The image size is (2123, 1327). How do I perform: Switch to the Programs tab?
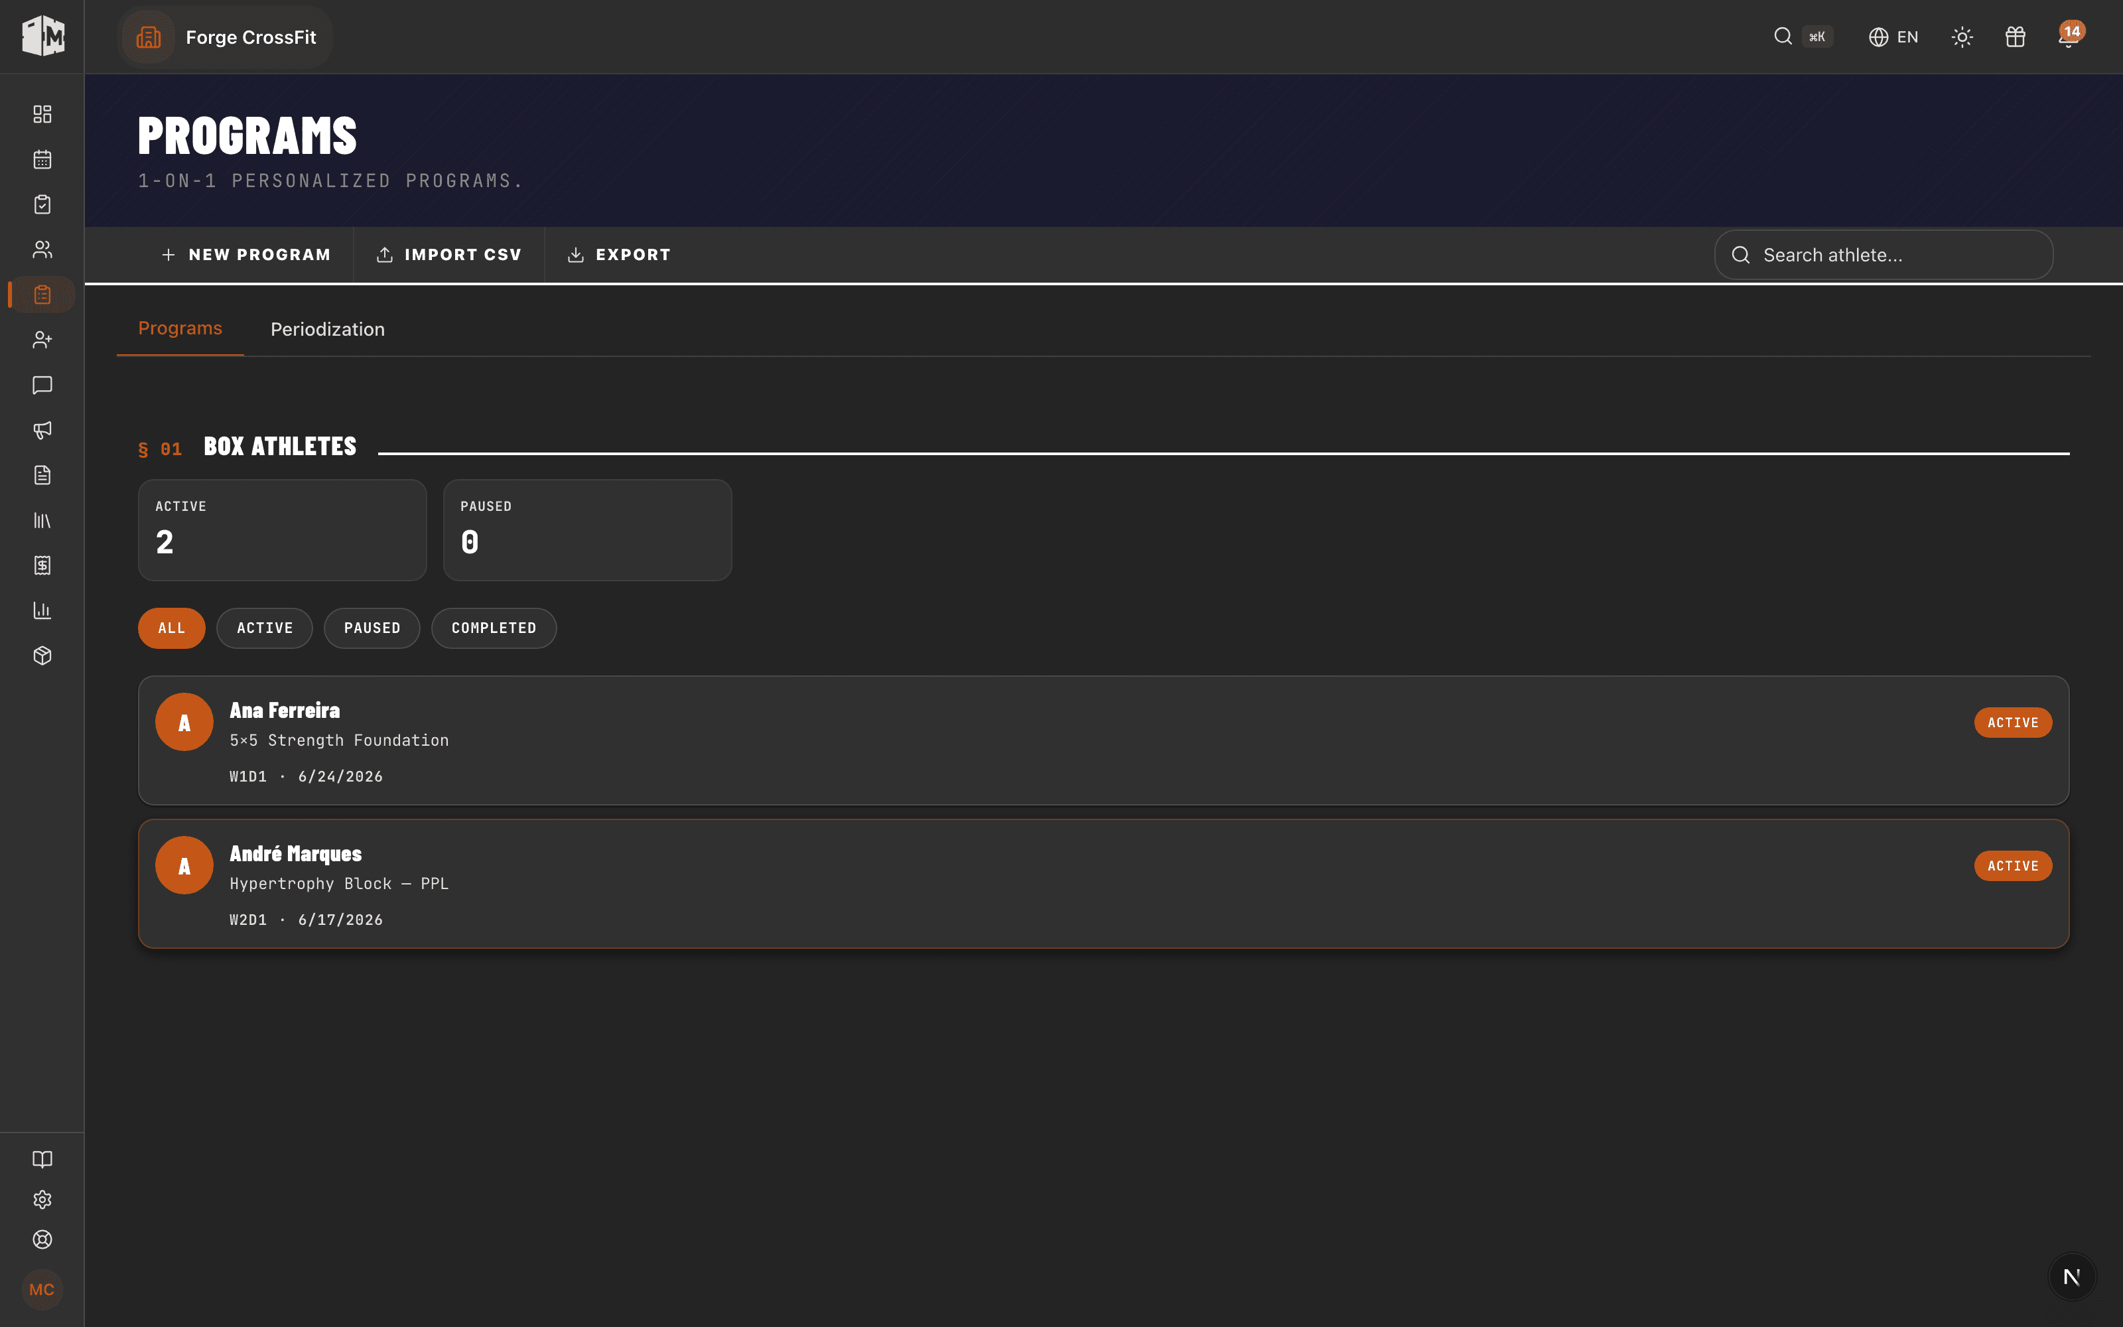(x=180, y=328)
